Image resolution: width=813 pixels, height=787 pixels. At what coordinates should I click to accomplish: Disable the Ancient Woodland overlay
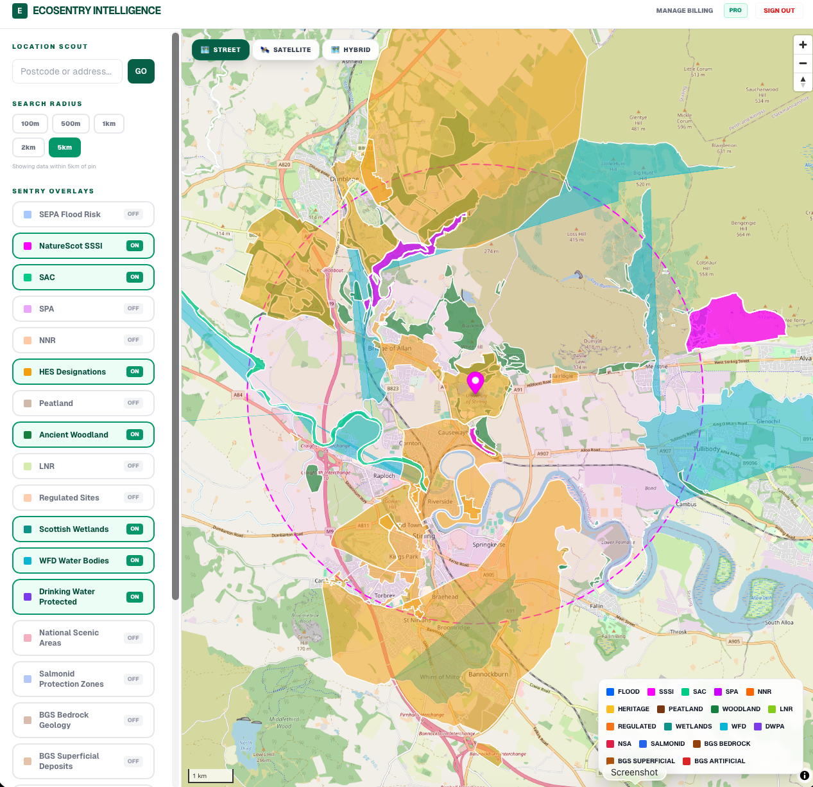pyautogui.click(x=83, y=435)
